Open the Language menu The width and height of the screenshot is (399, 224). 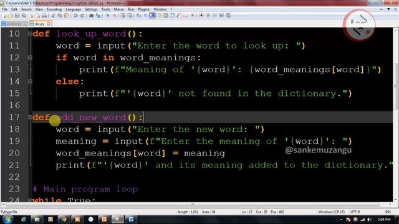(x=73, y=9)
